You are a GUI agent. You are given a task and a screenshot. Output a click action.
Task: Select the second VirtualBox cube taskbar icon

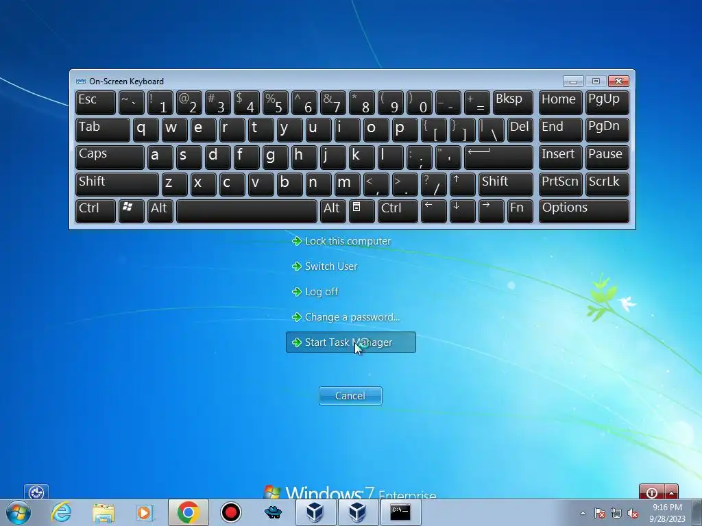(x=358, y=512)
